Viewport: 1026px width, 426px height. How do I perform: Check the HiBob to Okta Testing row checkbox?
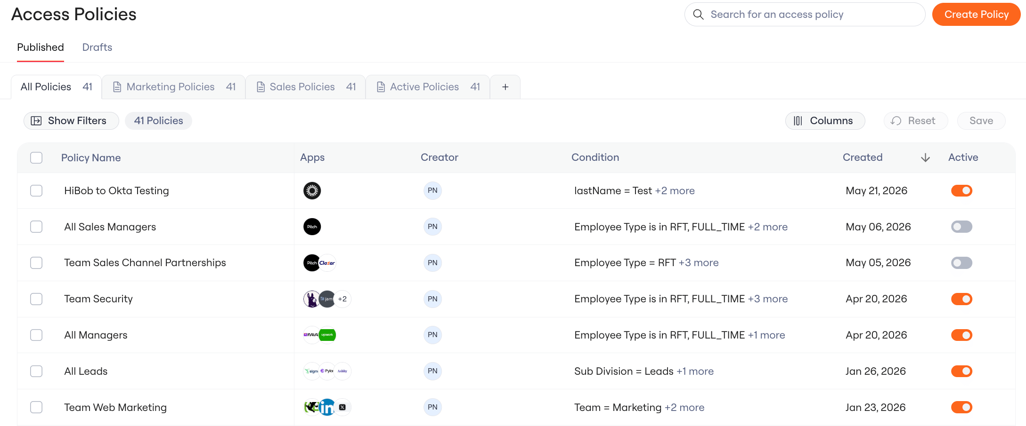point(36,190)
